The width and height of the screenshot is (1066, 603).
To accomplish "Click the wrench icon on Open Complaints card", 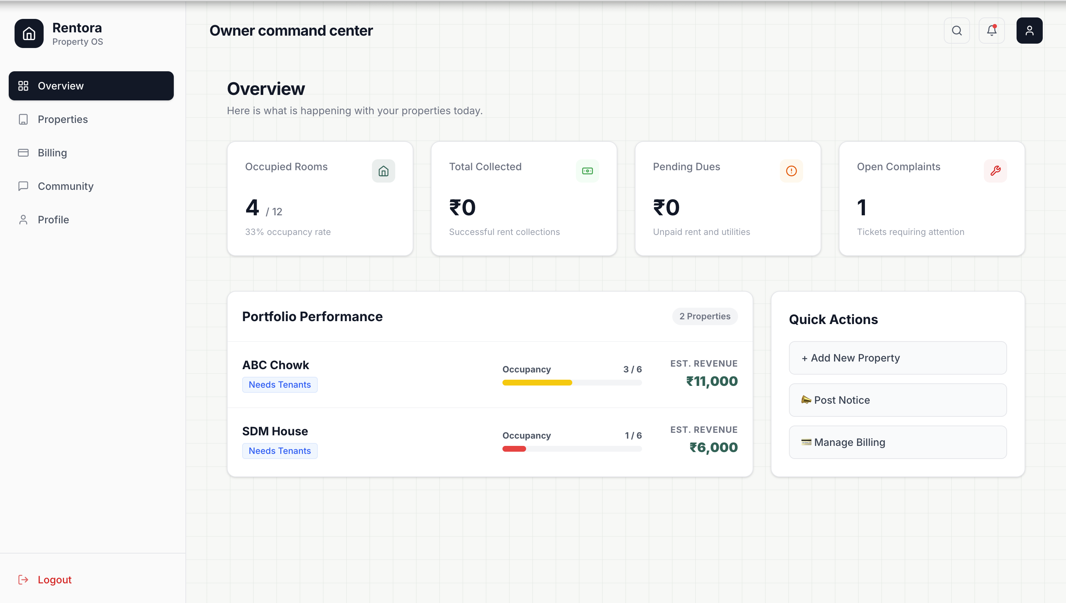I will click(995, 171).
